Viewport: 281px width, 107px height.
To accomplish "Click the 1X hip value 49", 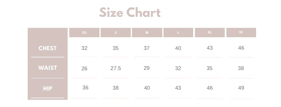I will coord(241,88).
